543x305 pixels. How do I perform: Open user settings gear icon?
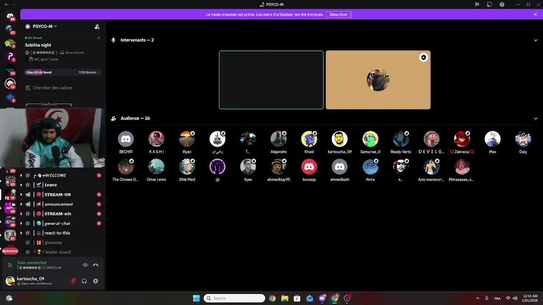click(95, 281)
